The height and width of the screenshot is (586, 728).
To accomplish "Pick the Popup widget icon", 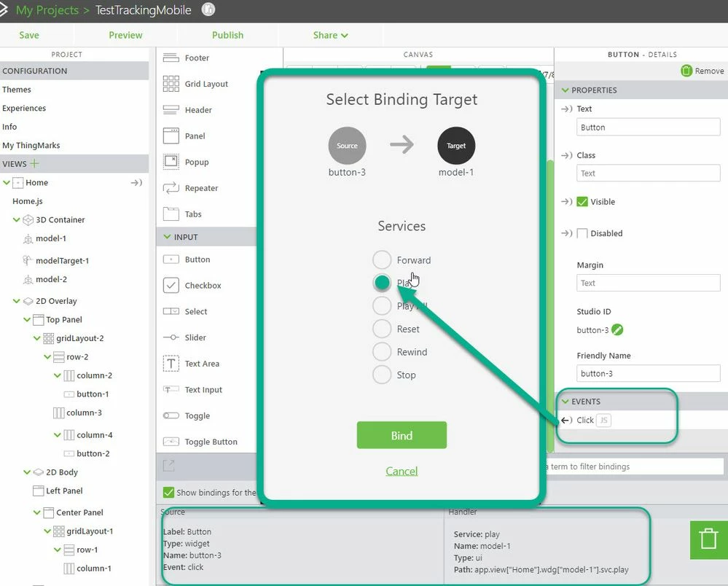I will 171,162.
